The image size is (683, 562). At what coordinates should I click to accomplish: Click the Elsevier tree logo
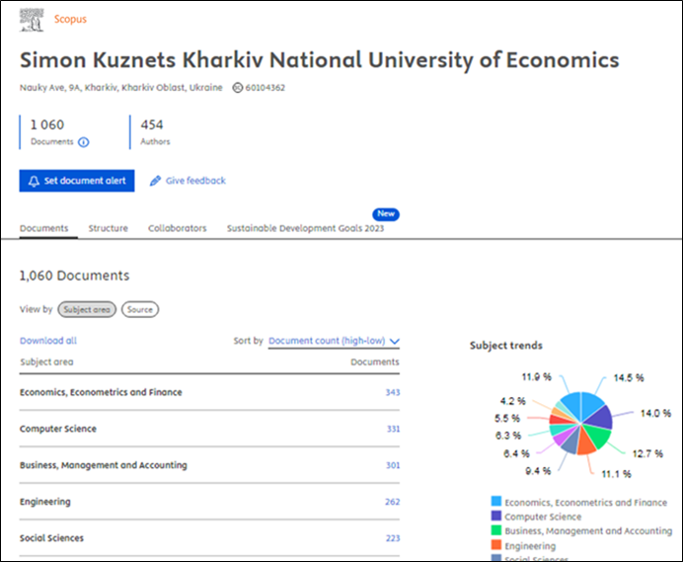(x=32, y=20)
